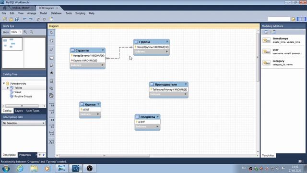Image resolution: width=307 pixels, height=173 pixels.
Task: Select Routine Groups in Catalog Tree
Action: 23,96
